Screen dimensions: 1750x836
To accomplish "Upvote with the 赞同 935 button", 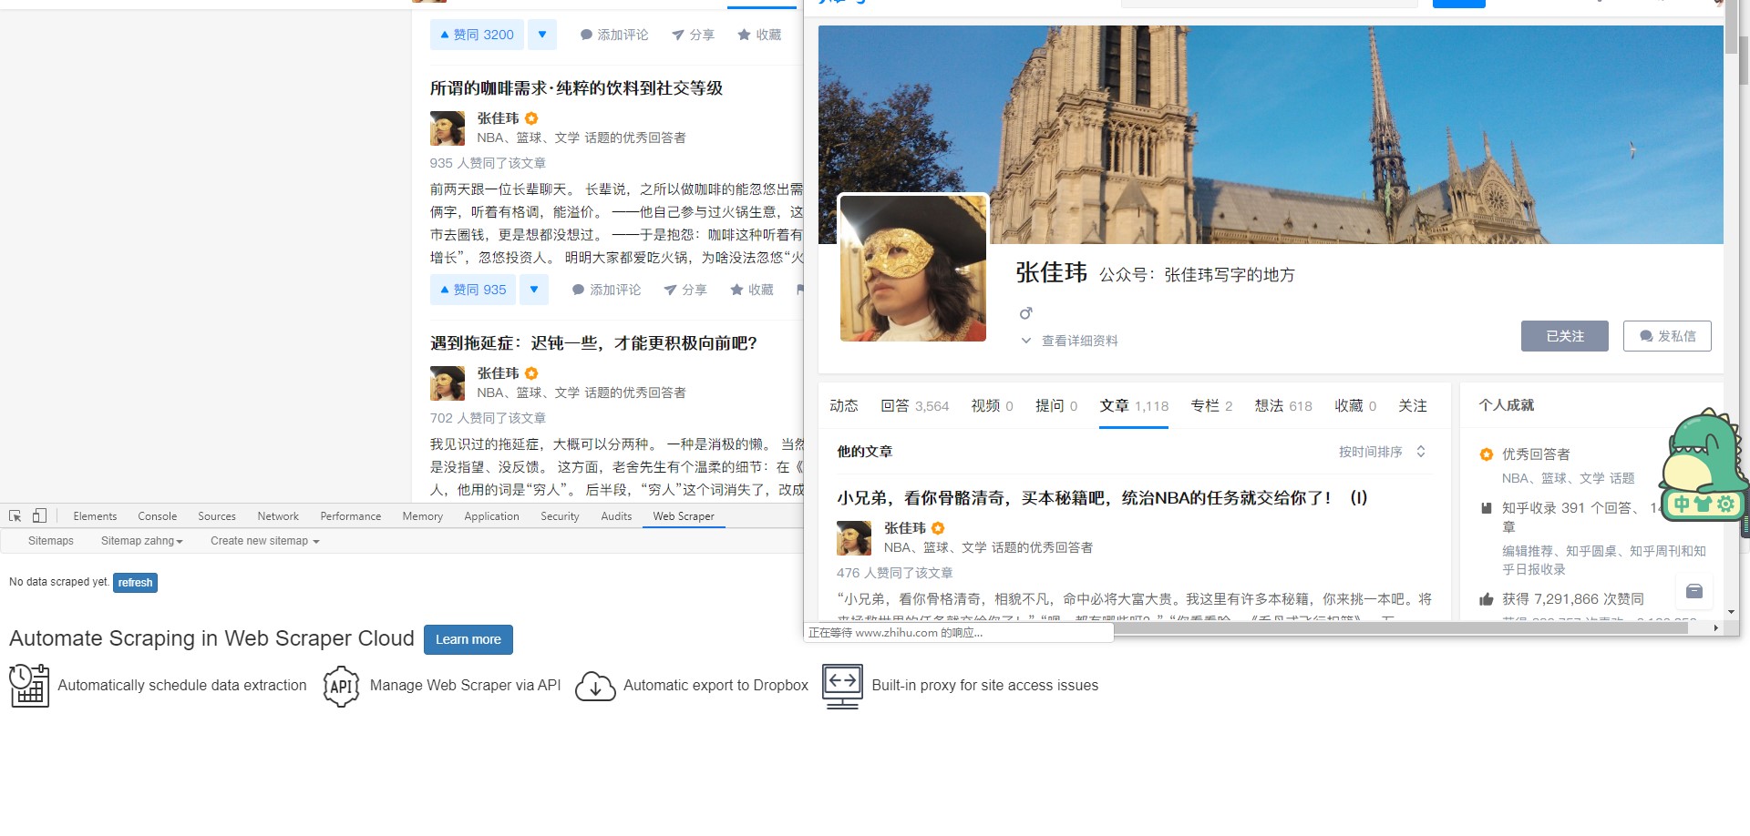I will pyautogui.click(x=473, y=290).
